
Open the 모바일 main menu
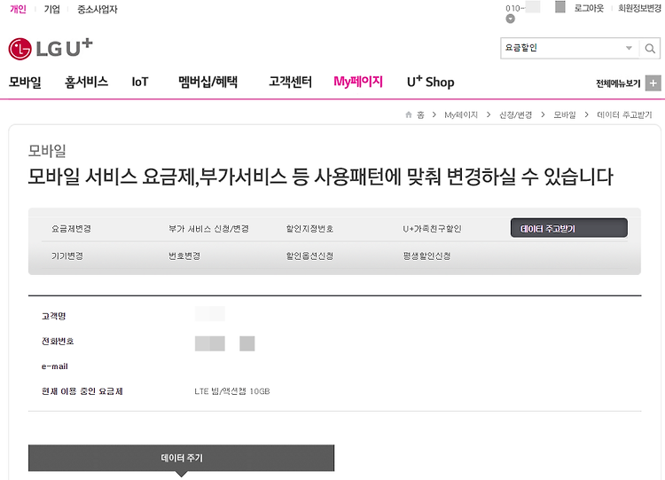point(25,82)
